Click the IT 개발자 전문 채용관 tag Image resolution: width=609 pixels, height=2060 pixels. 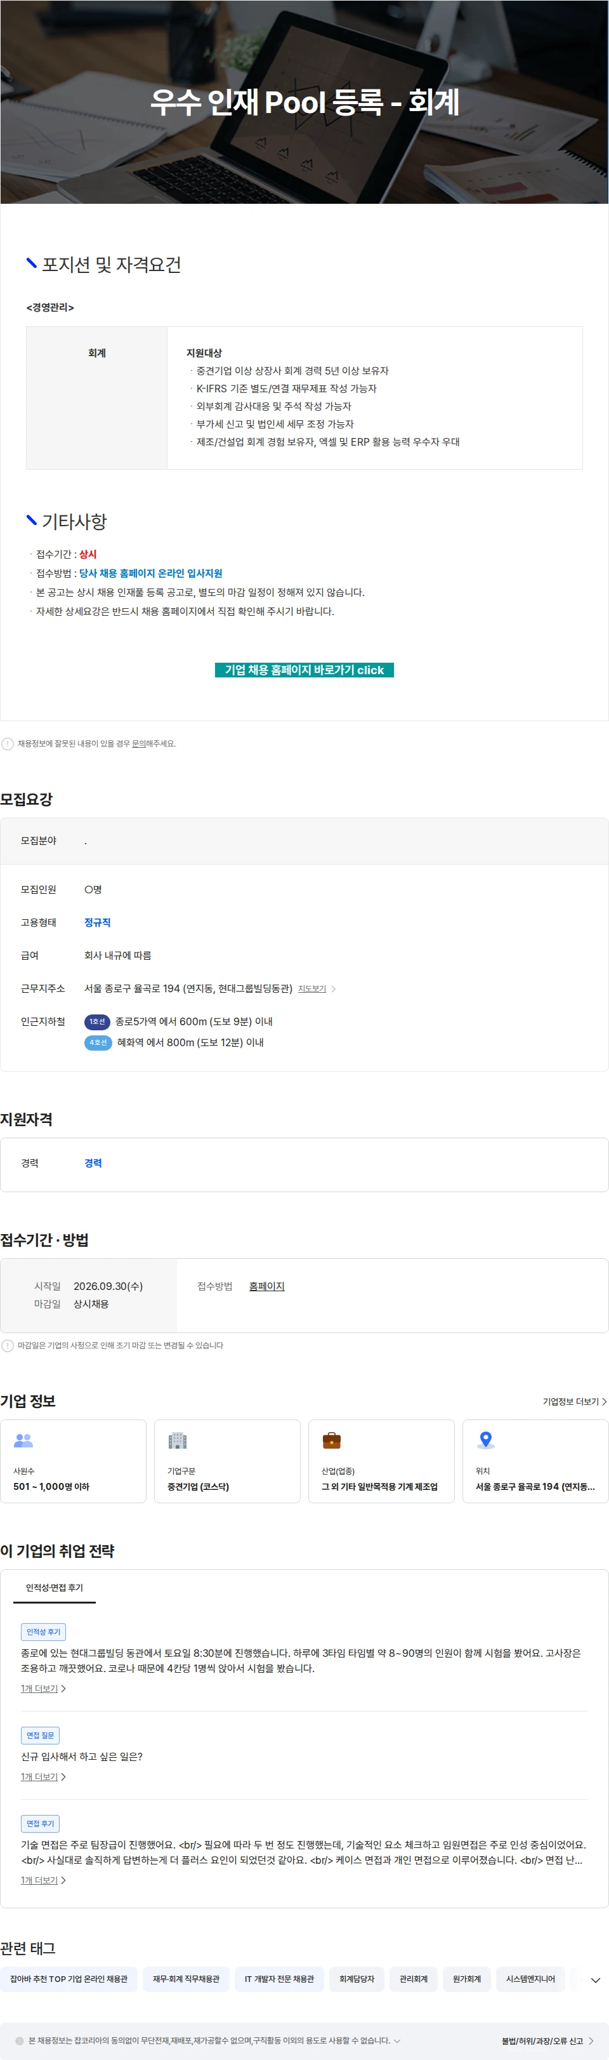coord(279,1979)
